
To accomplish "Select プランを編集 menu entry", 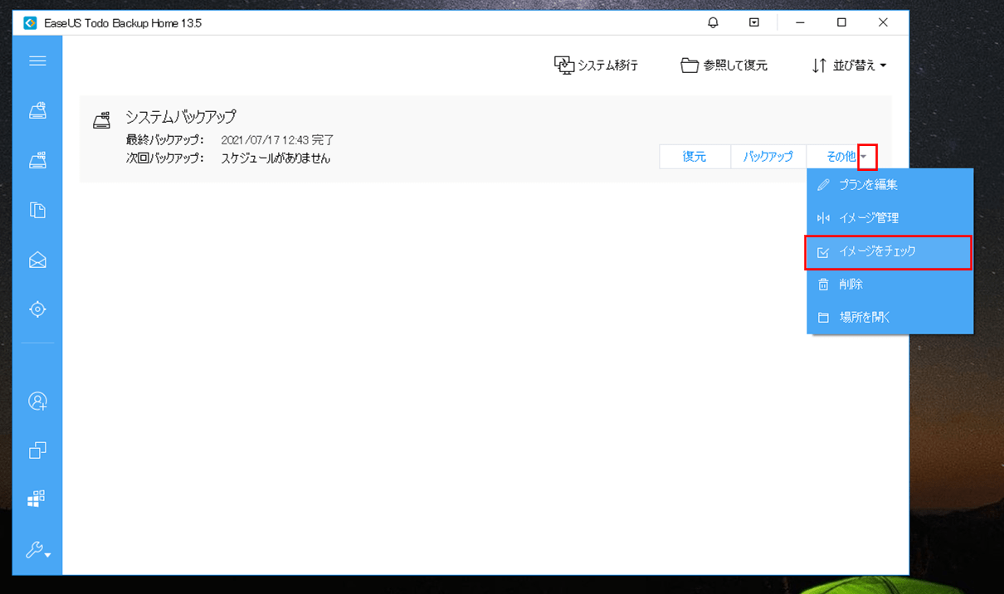I will pos(888,185).
